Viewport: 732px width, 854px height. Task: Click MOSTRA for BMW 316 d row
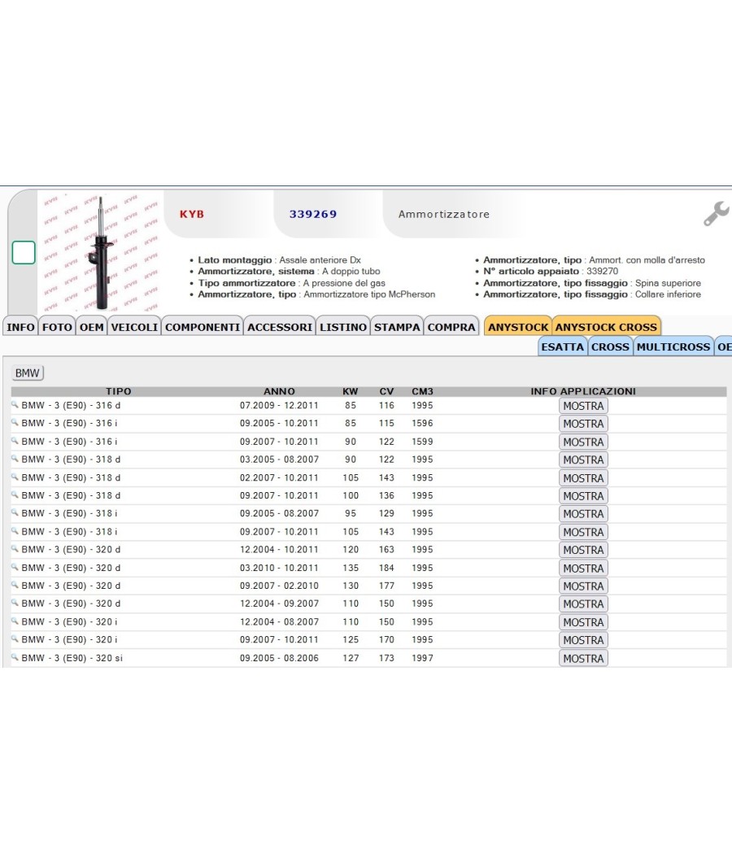click(x=583, y=406)
